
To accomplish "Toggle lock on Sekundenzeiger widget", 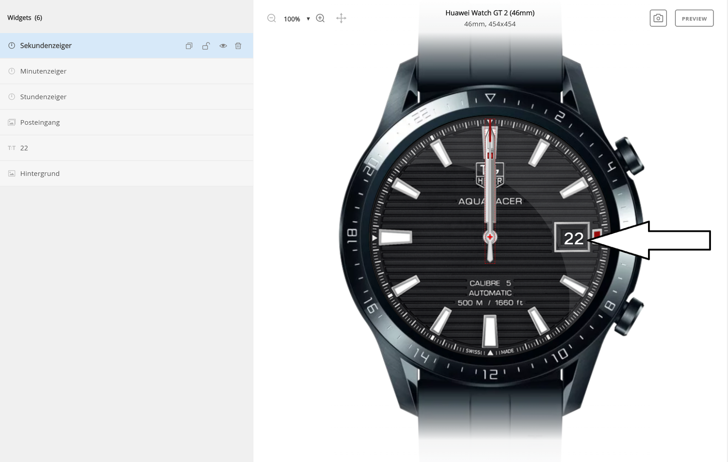I will pyautogui.click(x=206, y=46).
